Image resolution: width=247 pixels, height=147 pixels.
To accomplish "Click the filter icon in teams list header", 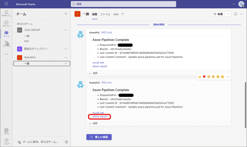I will tap(66, 14).
